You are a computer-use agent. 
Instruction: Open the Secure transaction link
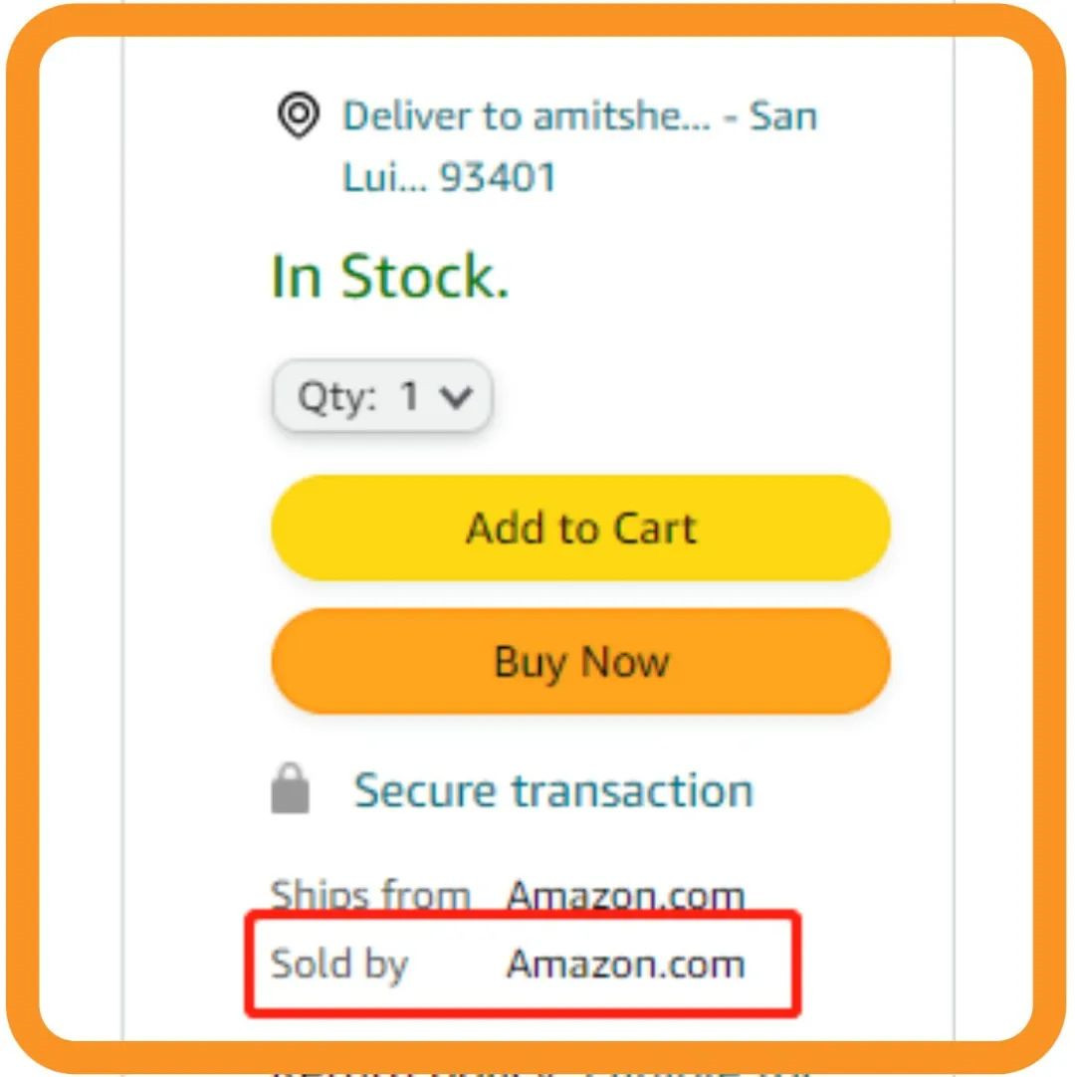click(x=553, y=790)
